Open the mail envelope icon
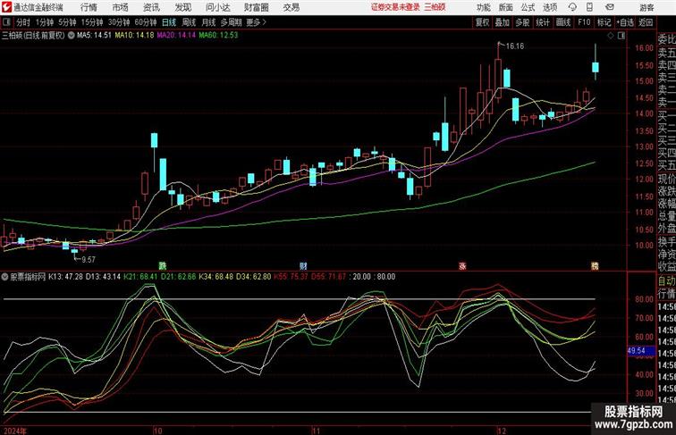Image resolution: width=676 pixels, height=435 pixels. click(x=610, y=7)
